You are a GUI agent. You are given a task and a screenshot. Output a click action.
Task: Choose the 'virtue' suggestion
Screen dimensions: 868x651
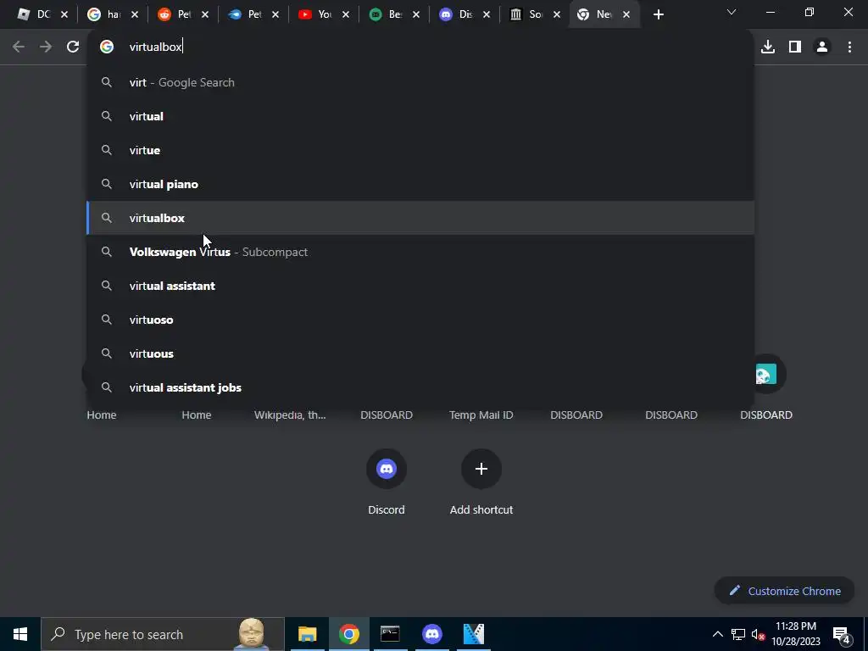[420, 150]
